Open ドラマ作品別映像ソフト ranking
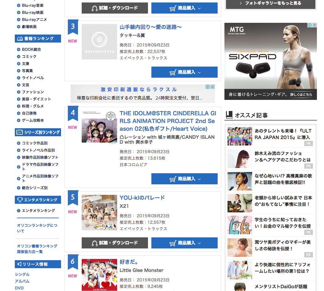Image resolution: width=324 pixels, height=291 pixels. [40, 166]
